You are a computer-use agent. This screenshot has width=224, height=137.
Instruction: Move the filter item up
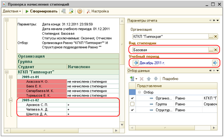point(148,79)
